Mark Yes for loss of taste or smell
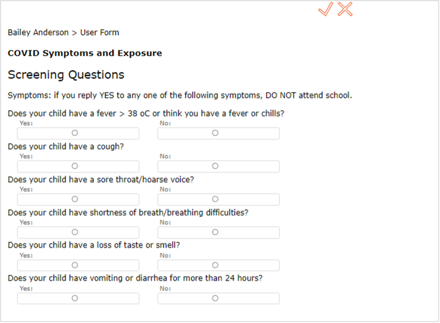The width and height of the screenshot is (440, 323). pos(75,265)
